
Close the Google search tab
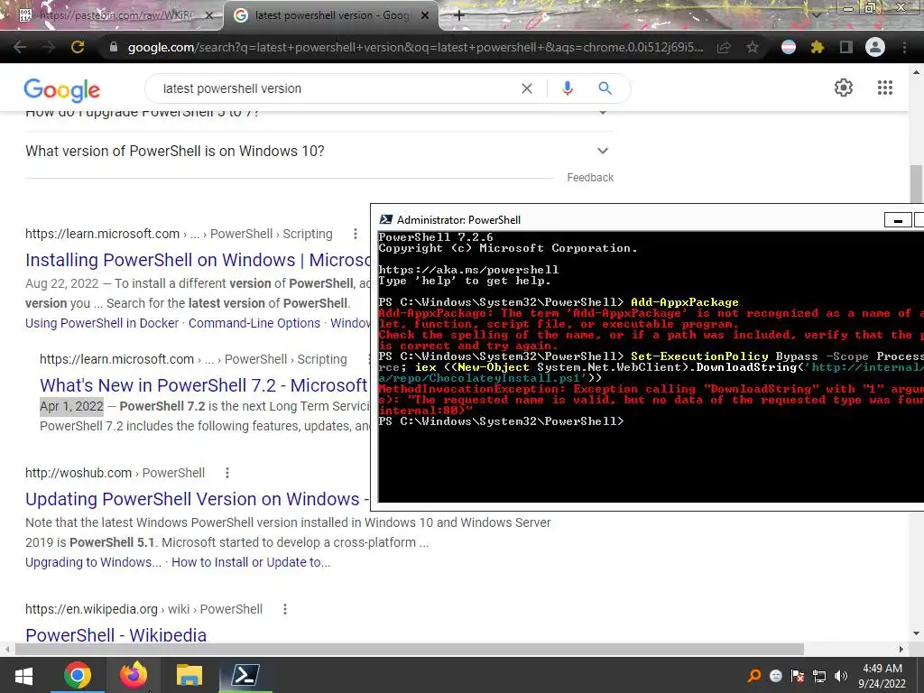click(425, 15)
